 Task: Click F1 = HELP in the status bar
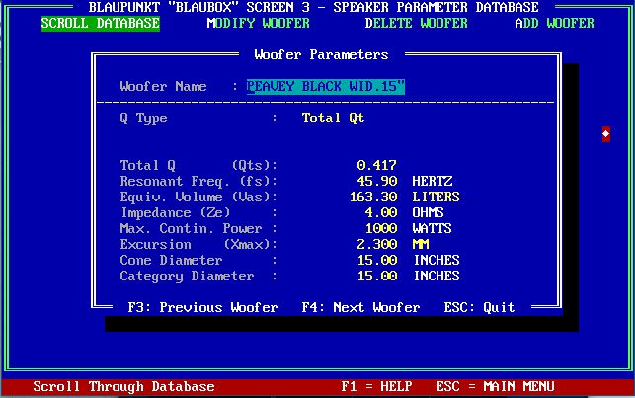(376, 386)
